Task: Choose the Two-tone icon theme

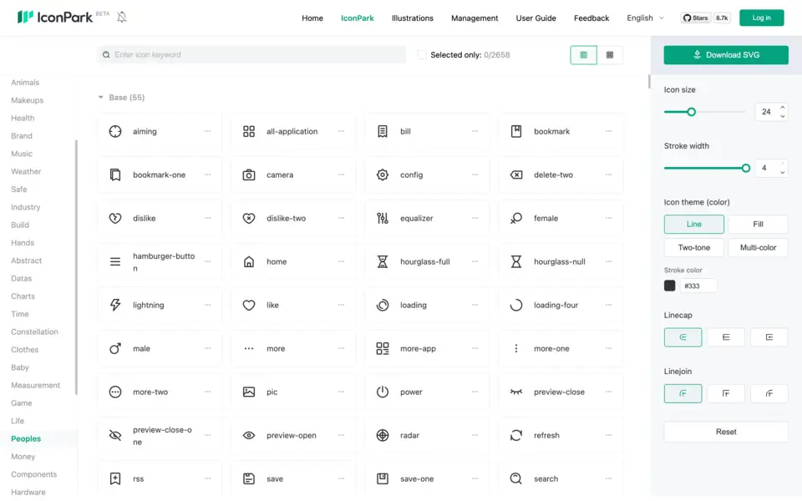Action: (693, 248)
